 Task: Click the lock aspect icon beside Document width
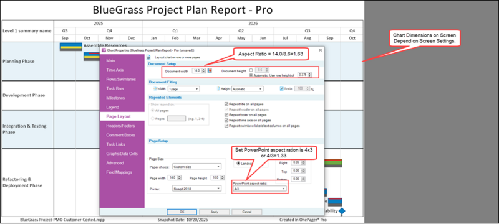tap(210, 71)
